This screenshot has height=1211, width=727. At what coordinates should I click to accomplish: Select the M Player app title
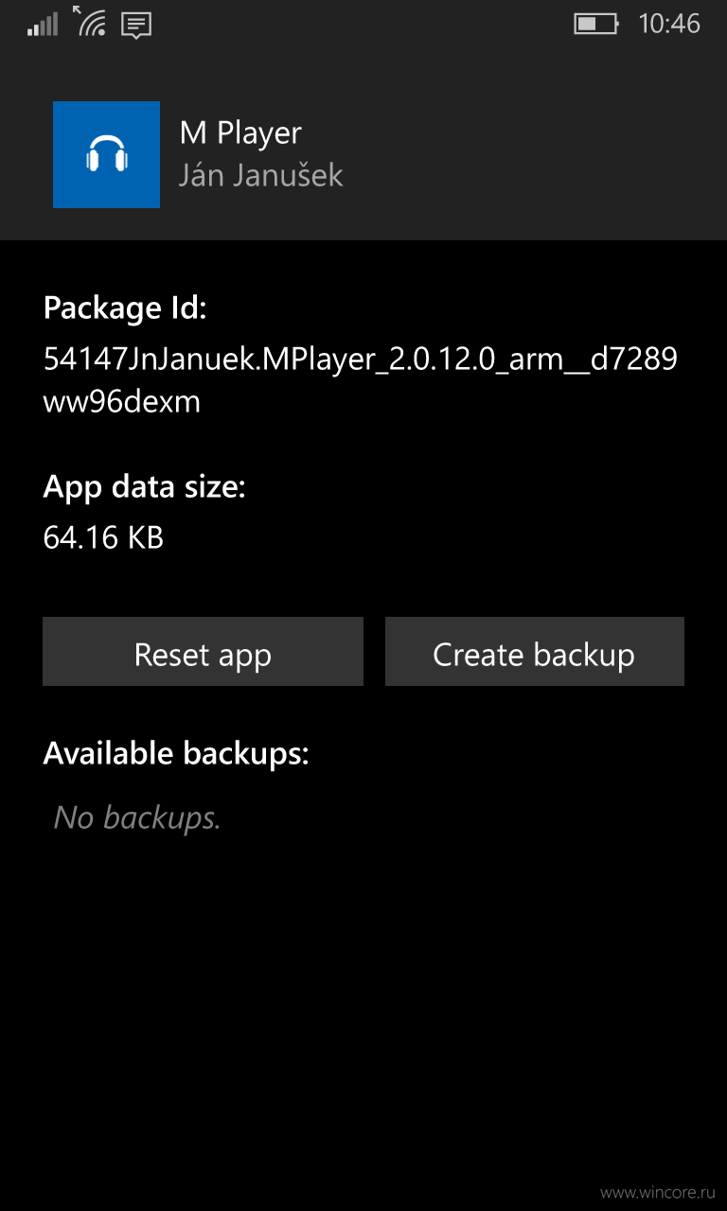tap(240, 133)
